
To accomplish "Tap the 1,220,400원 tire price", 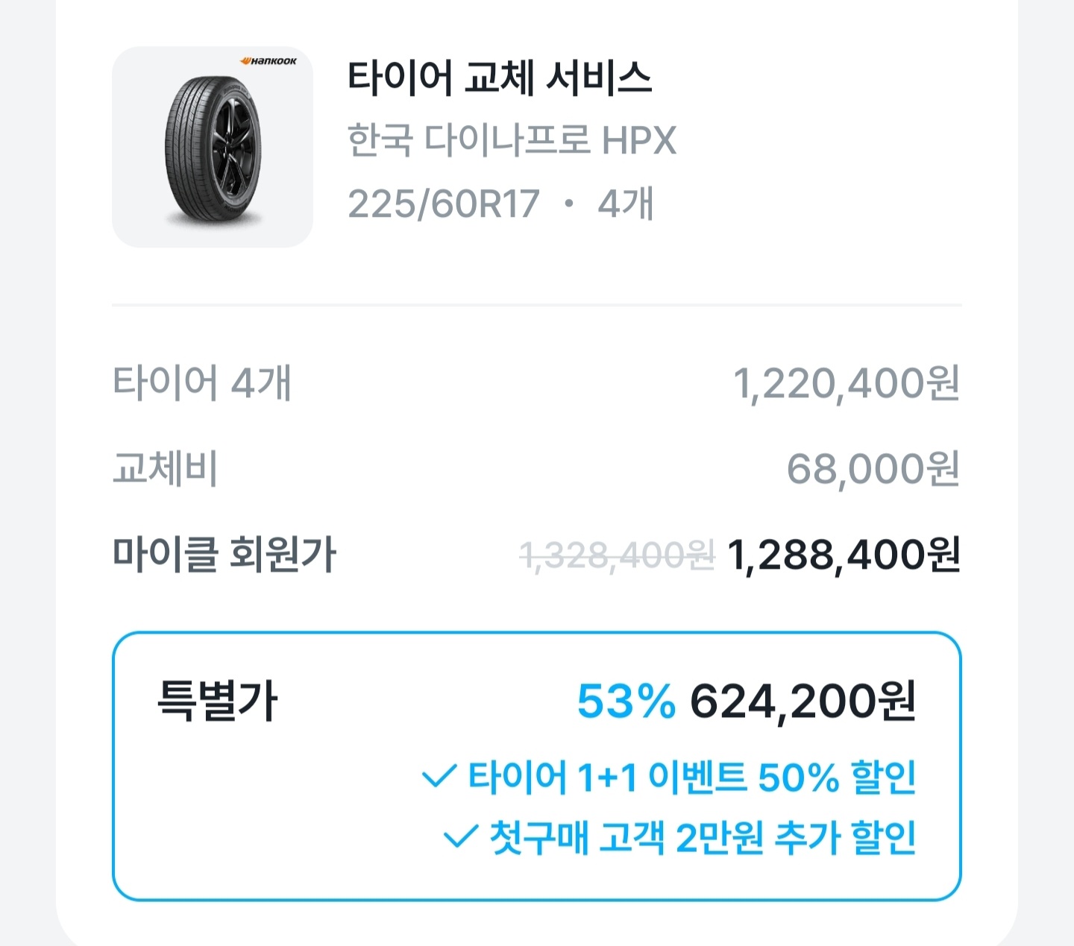I will point(846,383).
